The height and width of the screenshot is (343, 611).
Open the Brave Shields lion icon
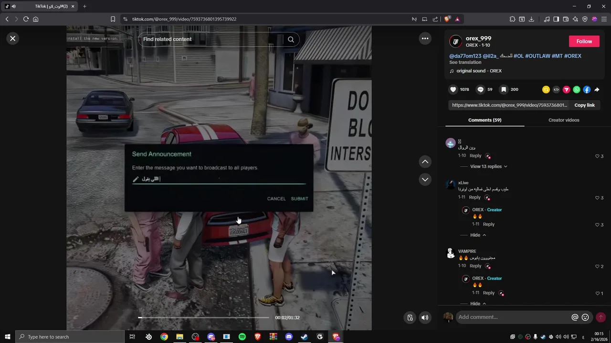(x=447, y=19)
